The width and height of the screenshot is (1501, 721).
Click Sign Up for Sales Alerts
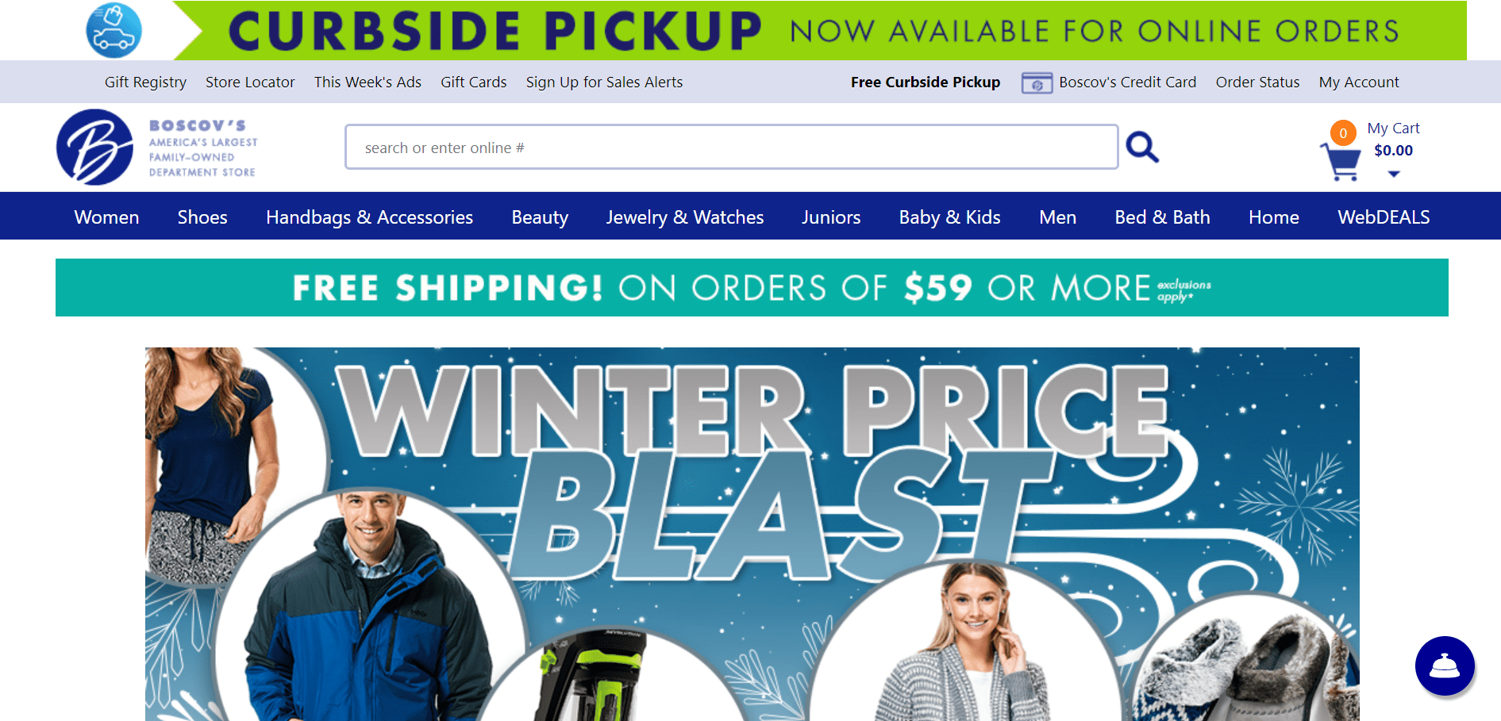pyautogui.click(x=604, y=82)
